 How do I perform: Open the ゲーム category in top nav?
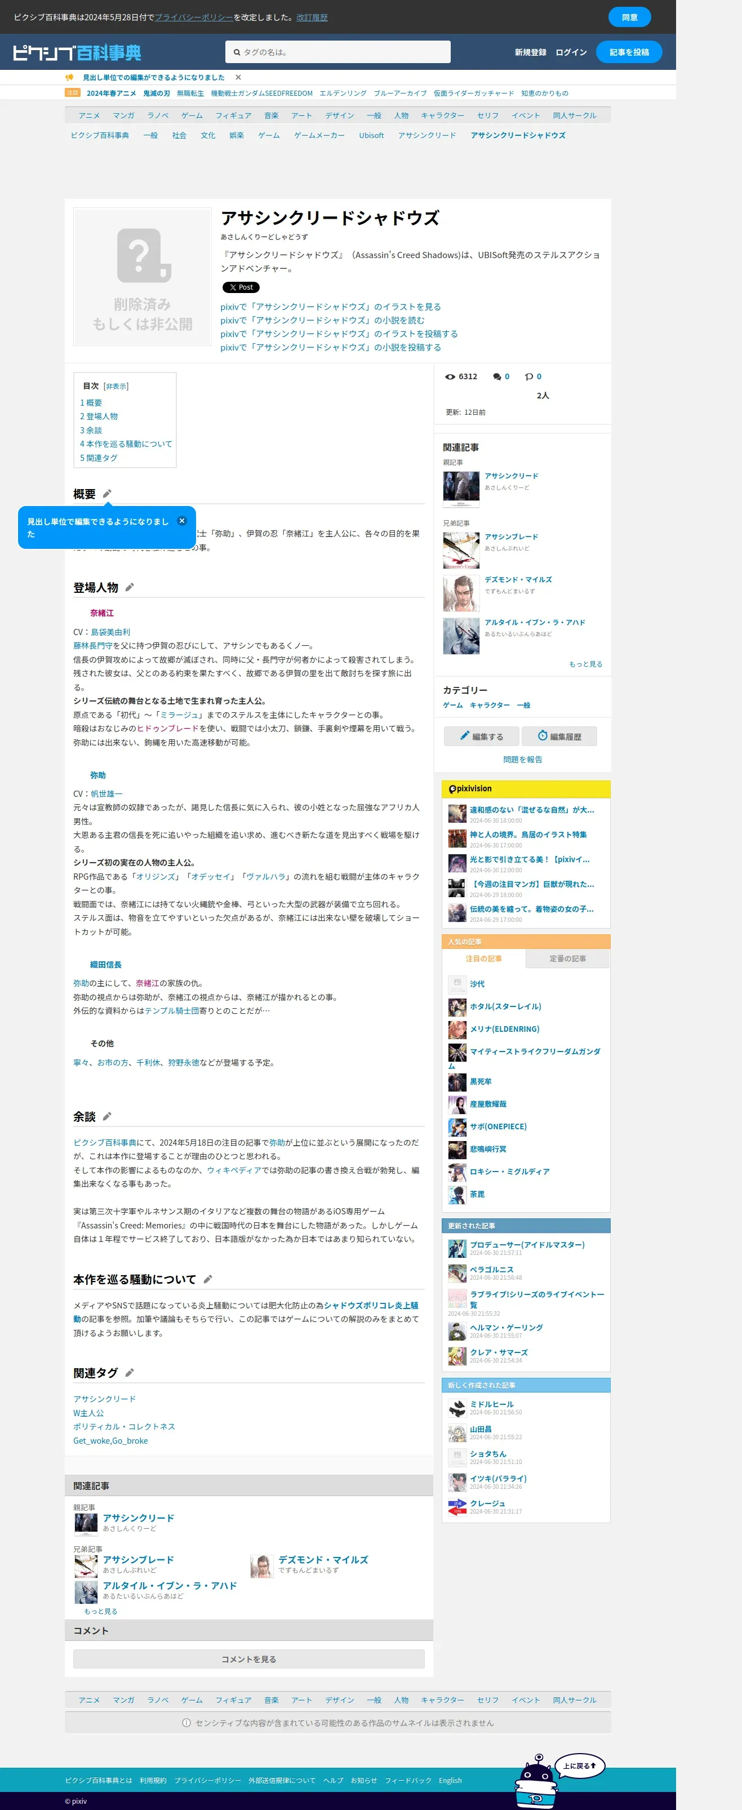[192, 115]
